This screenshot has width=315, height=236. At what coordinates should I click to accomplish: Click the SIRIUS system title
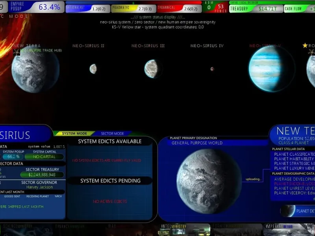click(15, 135)
